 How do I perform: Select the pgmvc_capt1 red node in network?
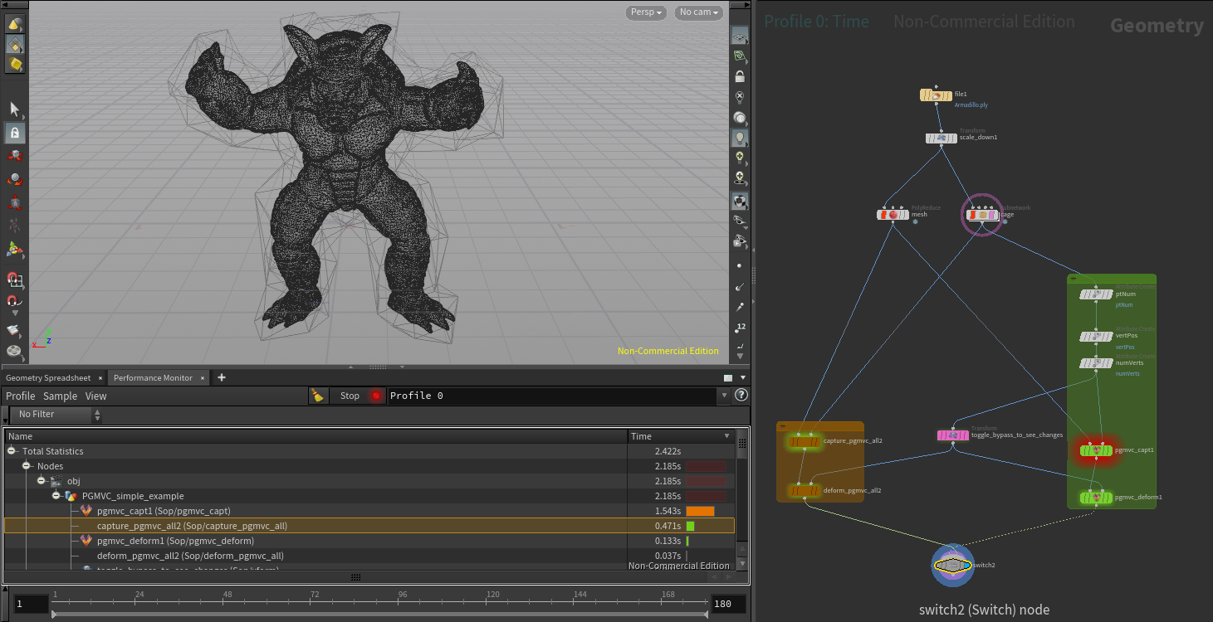coord(1096,450)
